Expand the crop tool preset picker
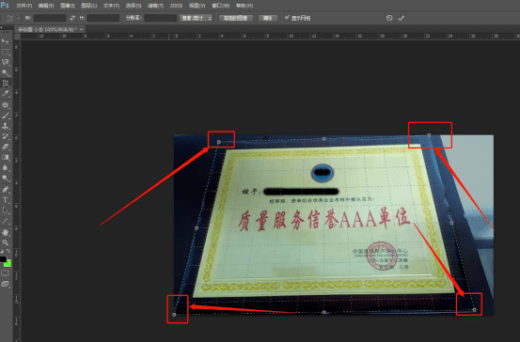Screen dimensions: 520x342 click(x=12, y=18)
